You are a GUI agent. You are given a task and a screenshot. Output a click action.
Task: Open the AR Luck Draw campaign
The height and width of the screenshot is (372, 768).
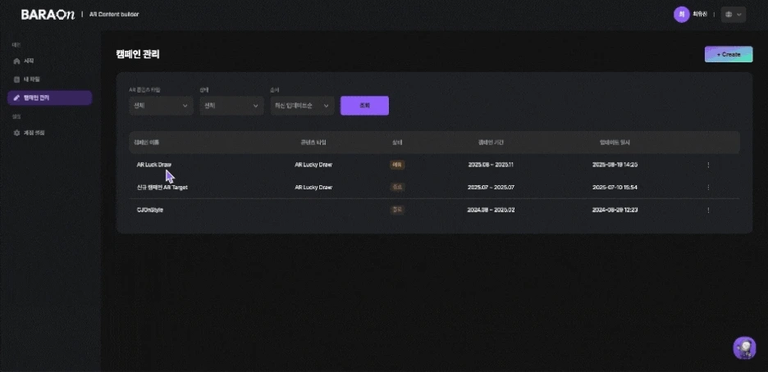(x=153, y=165)
